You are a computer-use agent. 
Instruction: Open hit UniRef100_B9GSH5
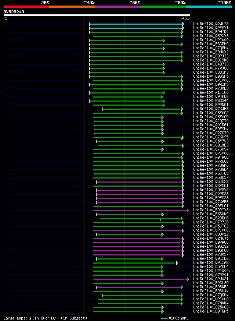tap(211, 77)
